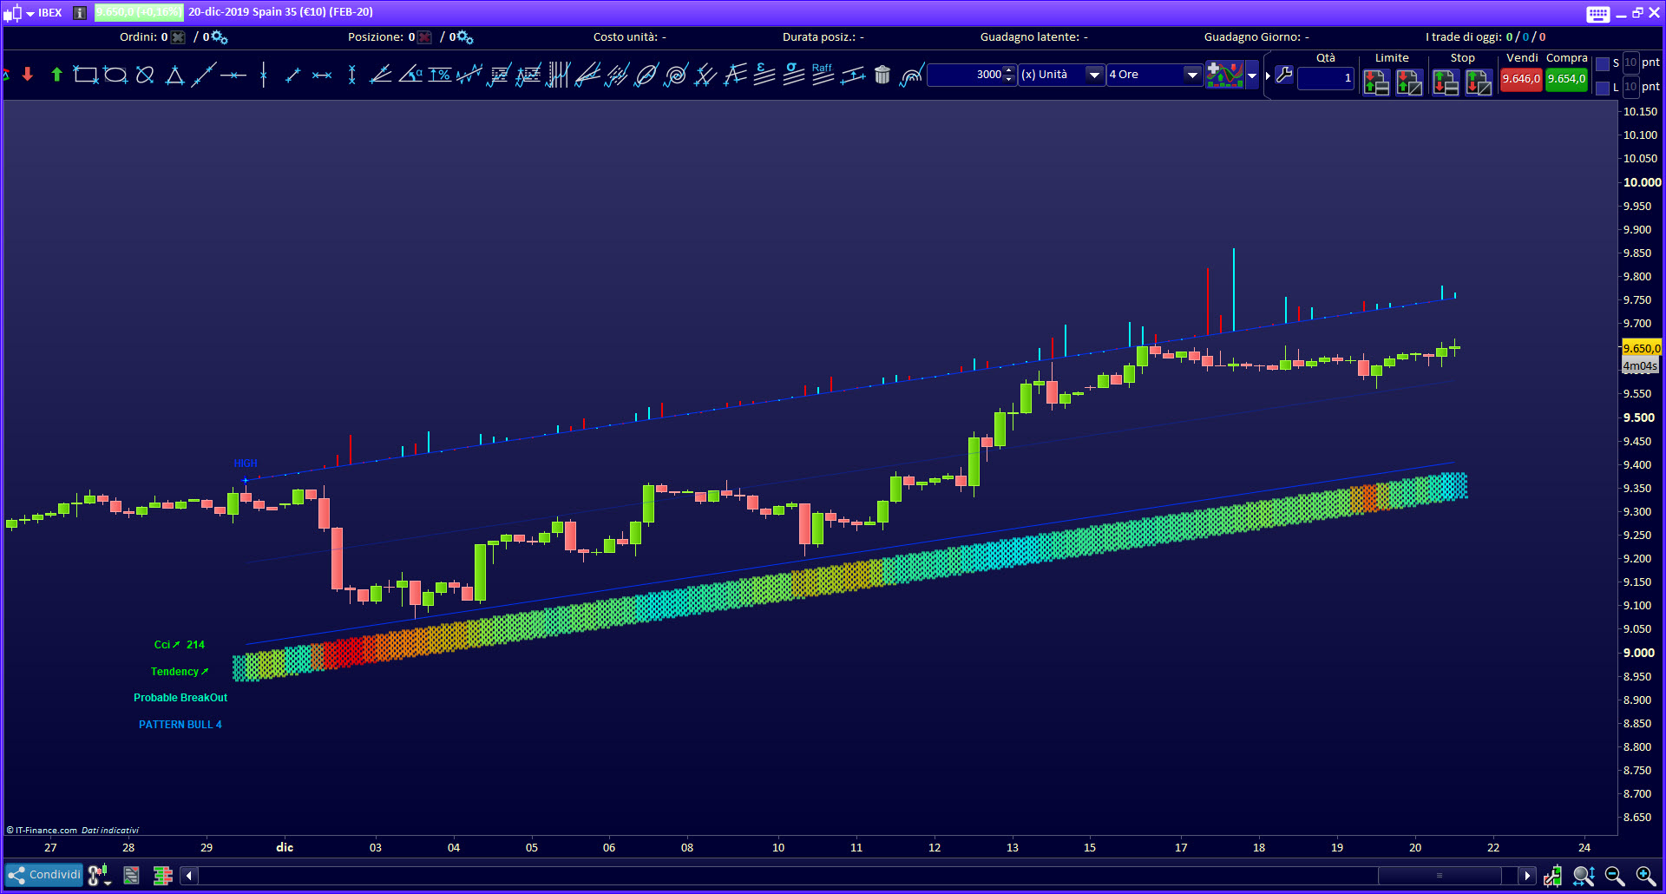
Task: Enable the S stop points checkbox
Action: pyautogui.click(x=1603, y=63)
